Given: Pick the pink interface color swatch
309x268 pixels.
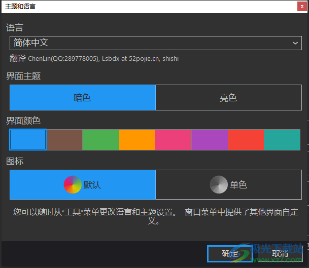Looking at the screenshot, I should click(173, 140).
